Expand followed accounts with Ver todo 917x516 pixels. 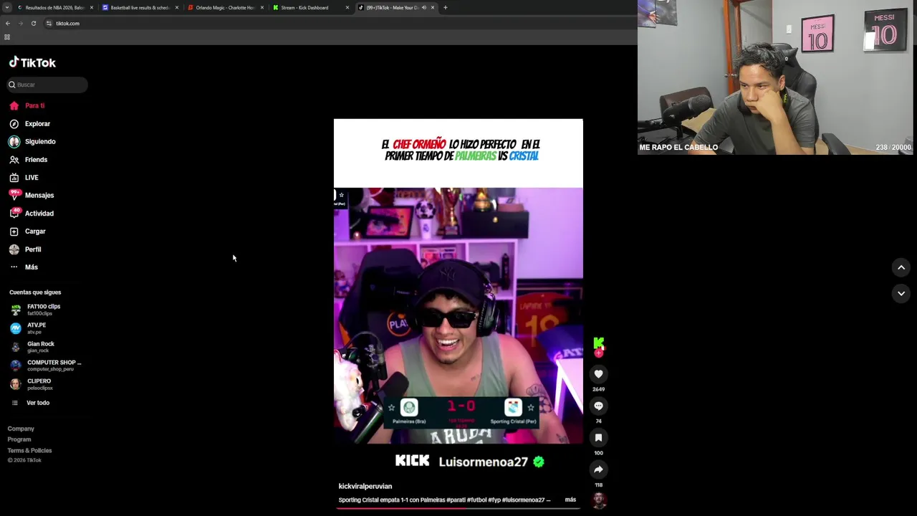pyautogui.click(x=31, y=403)
